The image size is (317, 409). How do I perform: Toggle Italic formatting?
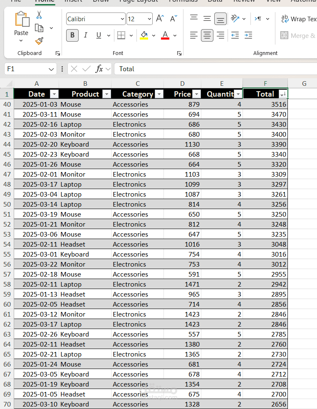click(85, 35)
